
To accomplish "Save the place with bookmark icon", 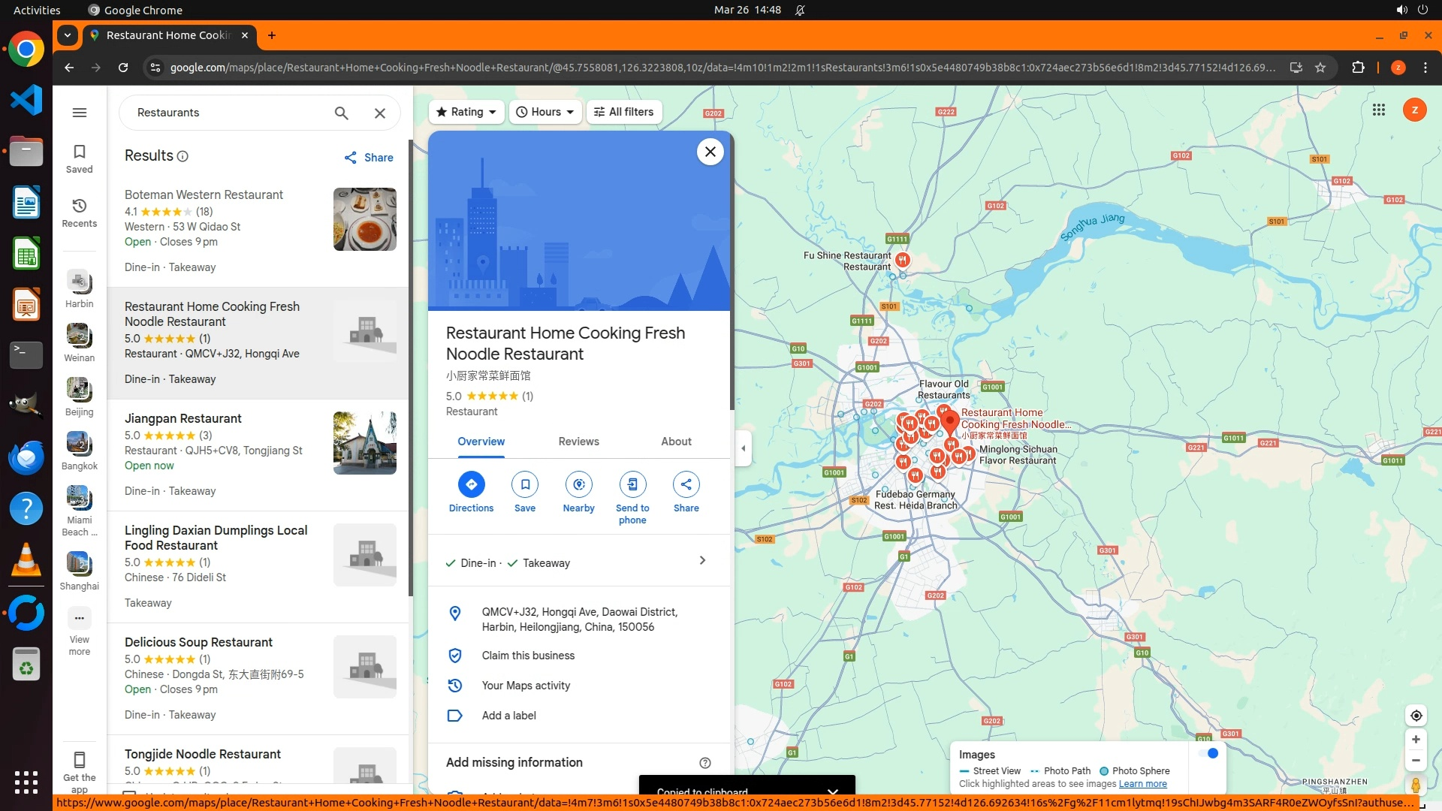I will coord(525,485).
